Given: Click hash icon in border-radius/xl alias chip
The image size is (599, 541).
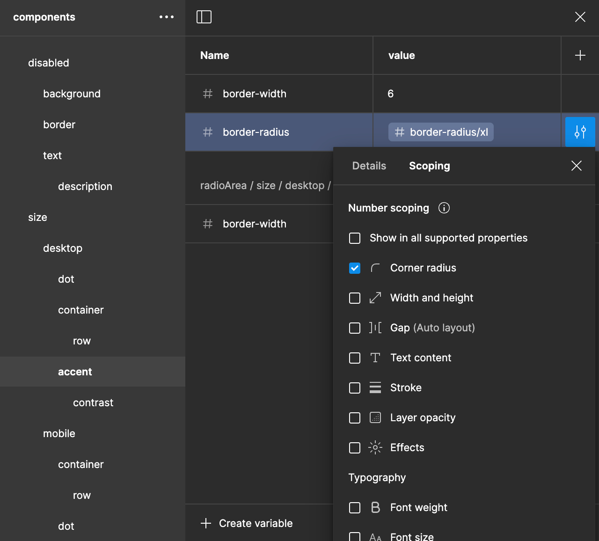Looking at the screenshot, I should (400, 132).
